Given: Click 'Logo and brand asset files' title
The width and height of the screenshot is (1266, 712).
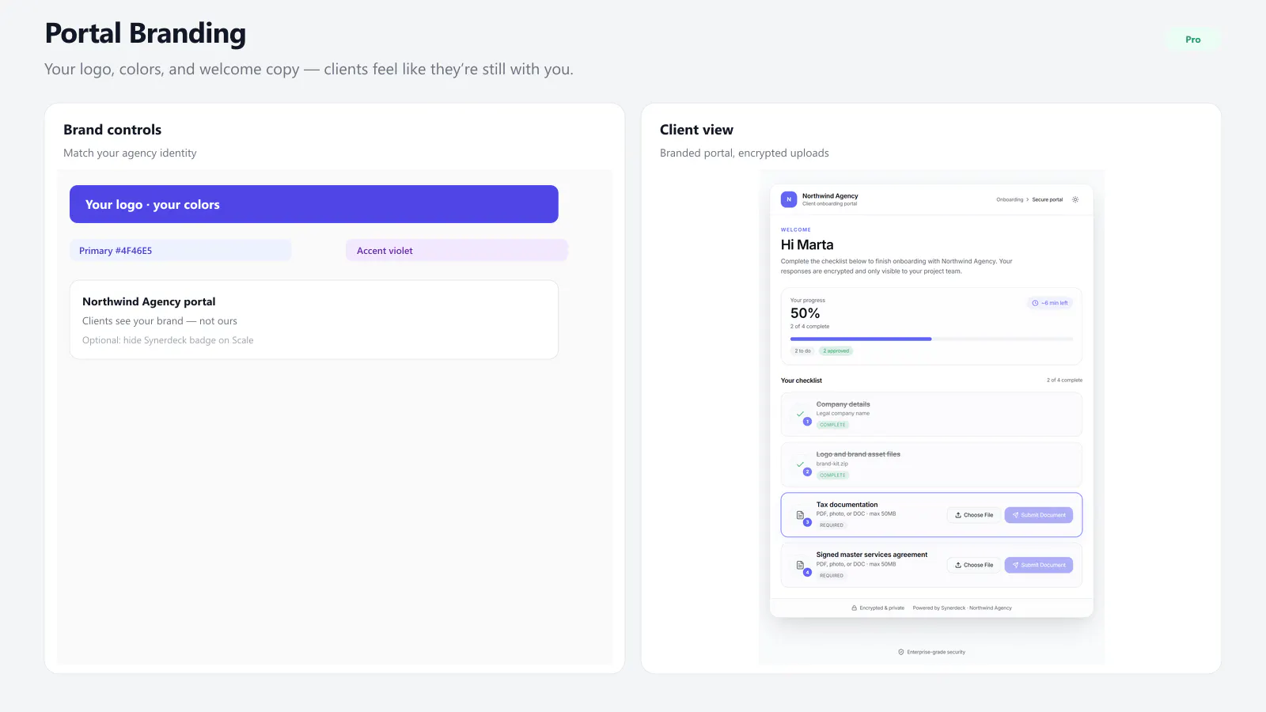Looking at the screenshot, I should [x=859, y=455].
